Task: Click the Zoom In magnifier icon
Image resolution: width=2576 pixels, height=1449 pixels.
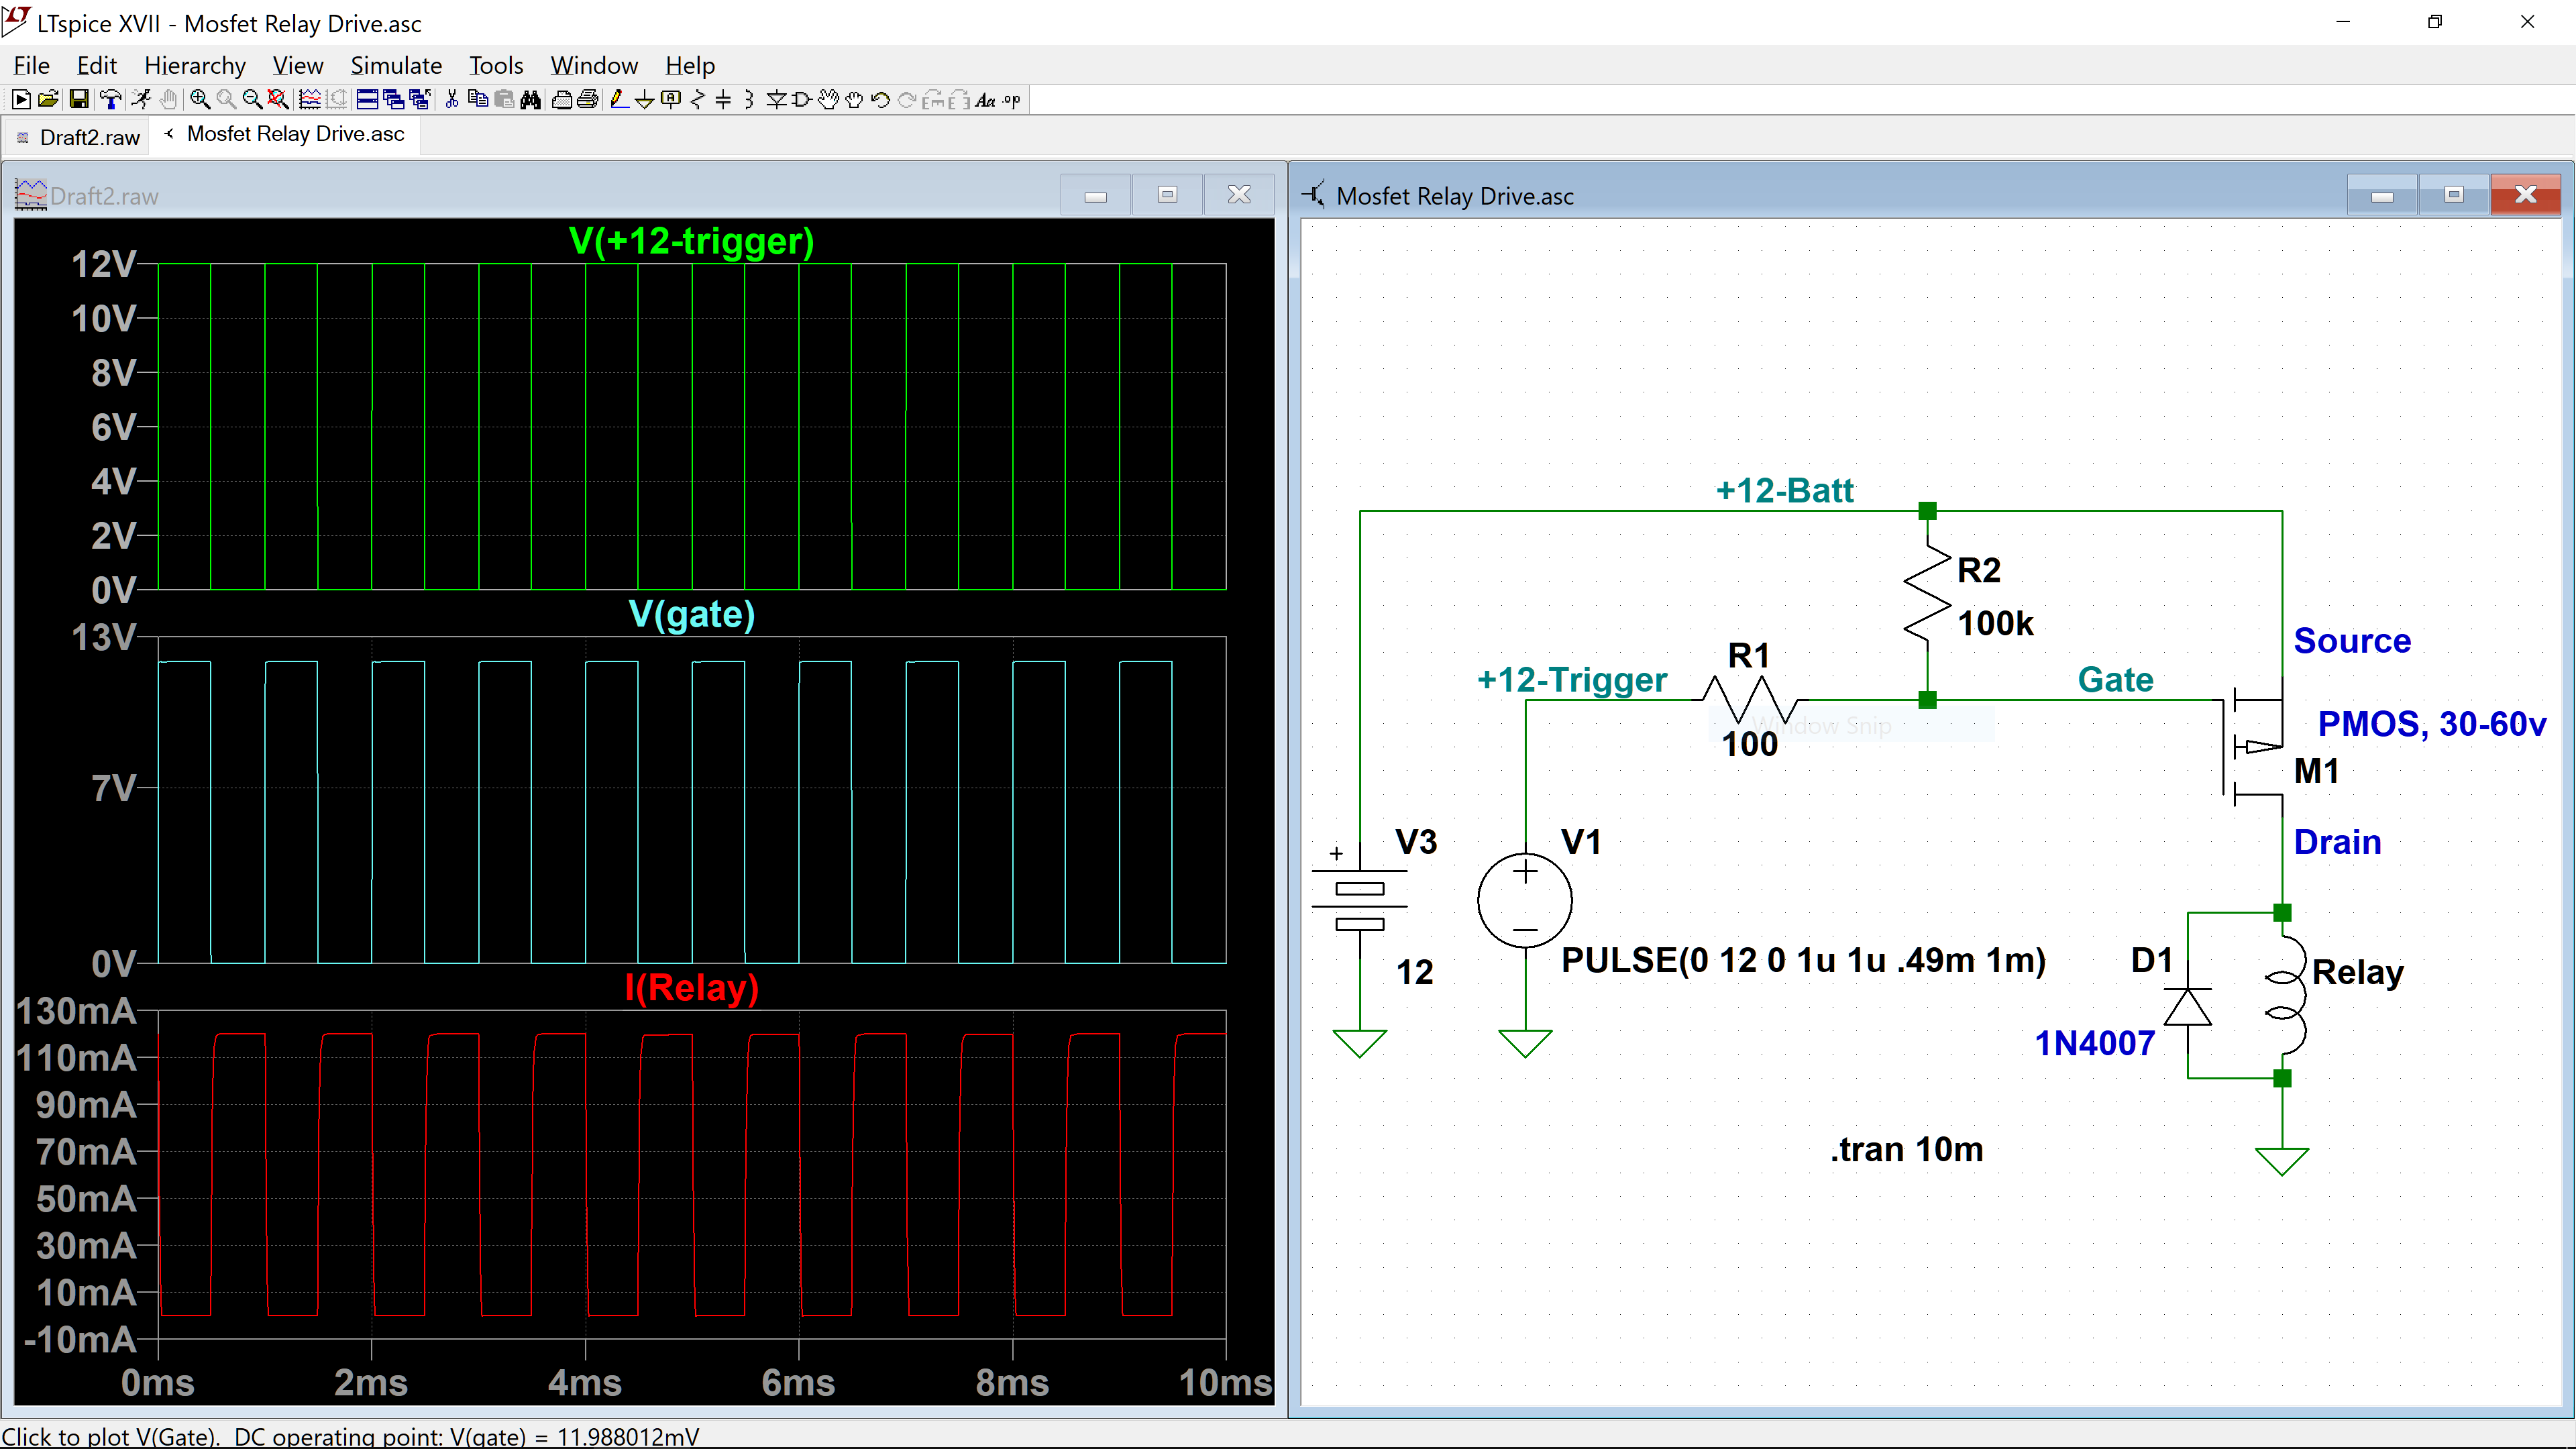Action: point(200,100)
